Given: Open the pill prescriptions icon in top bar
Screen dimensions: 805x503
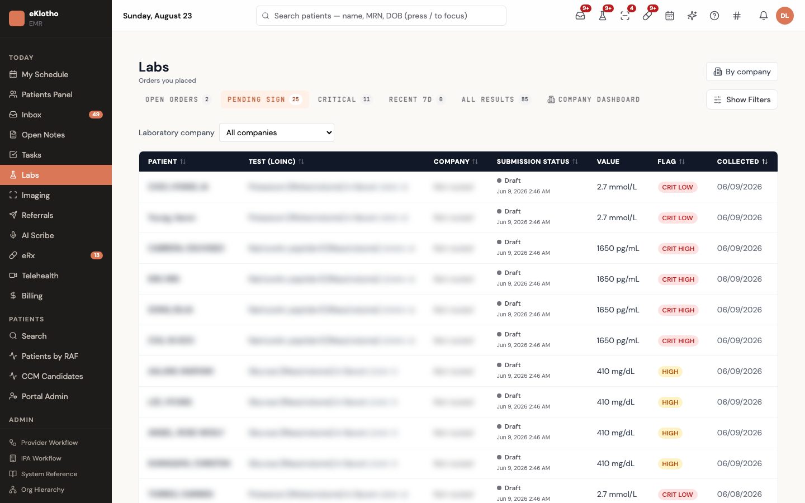Looking at the screenshot, I should 647,16.
